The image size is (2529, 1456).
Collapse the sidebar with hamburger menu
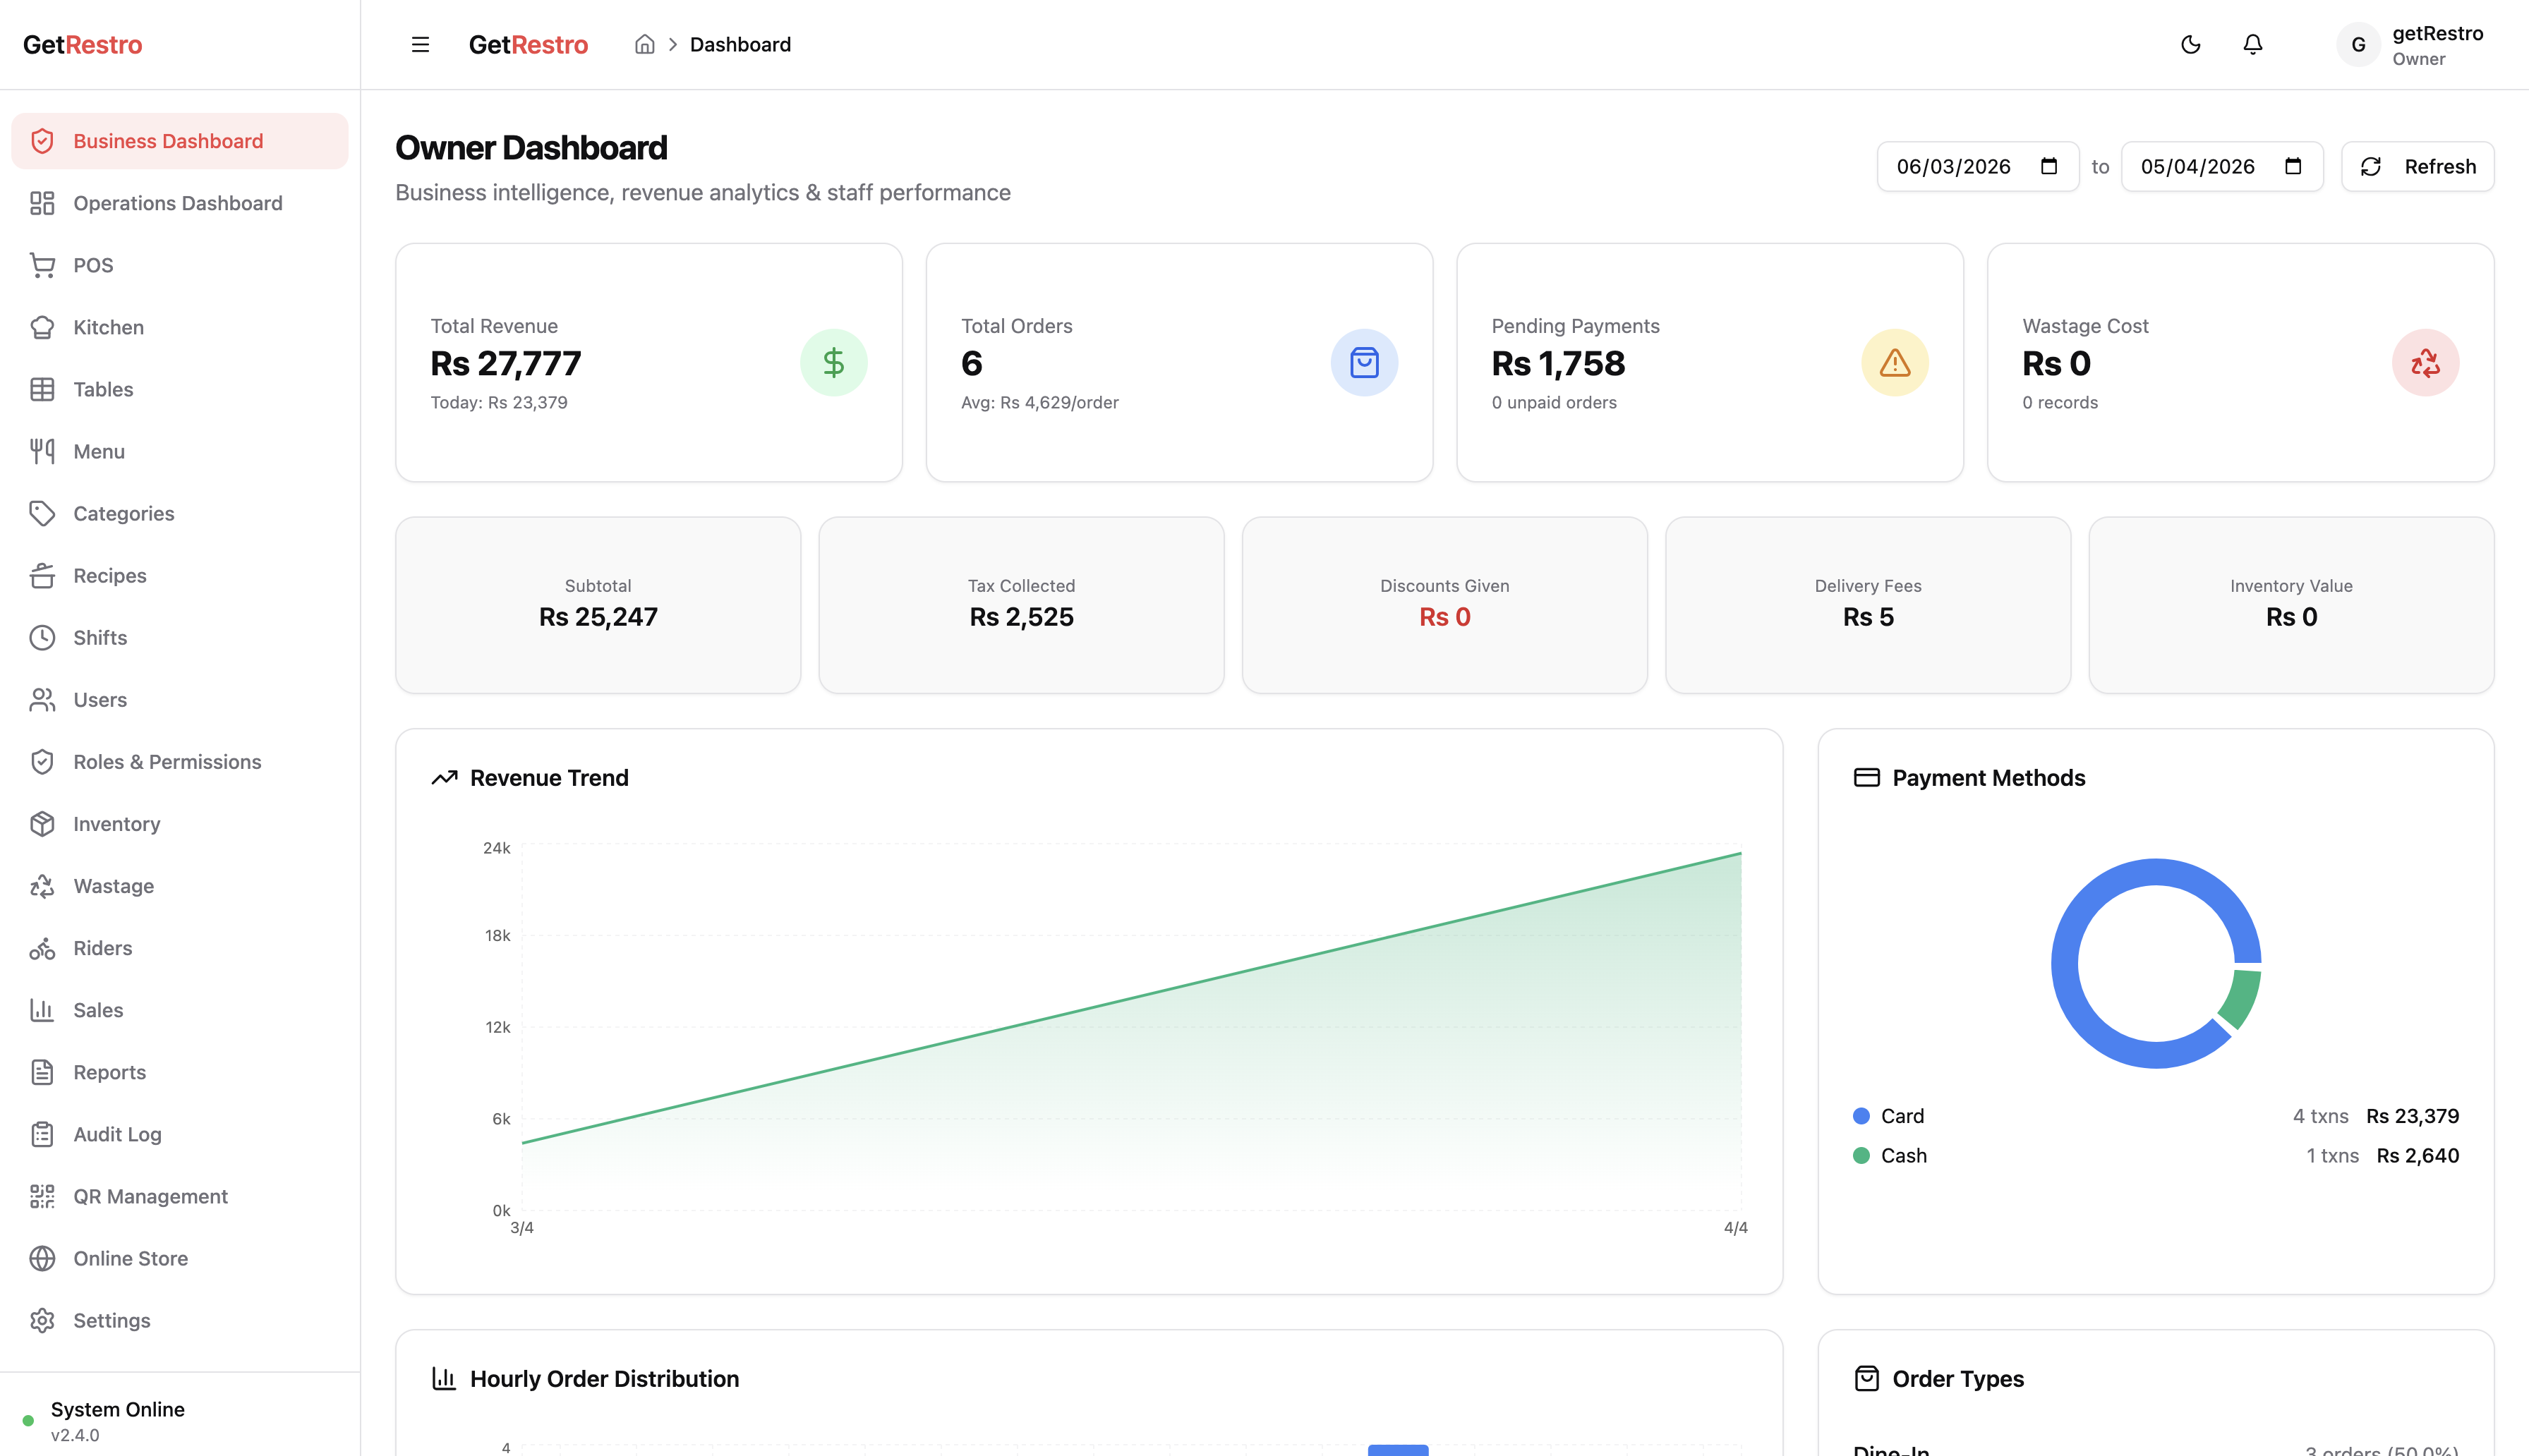pyautogui.click(x=419, y=44)
